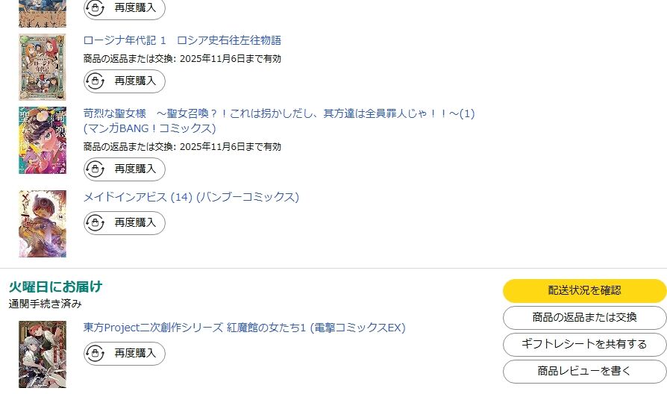Viewport: 667px width, 394px height.
Task: Open the ロージナ年代記 1 product title link
Action: pos(182,40)
